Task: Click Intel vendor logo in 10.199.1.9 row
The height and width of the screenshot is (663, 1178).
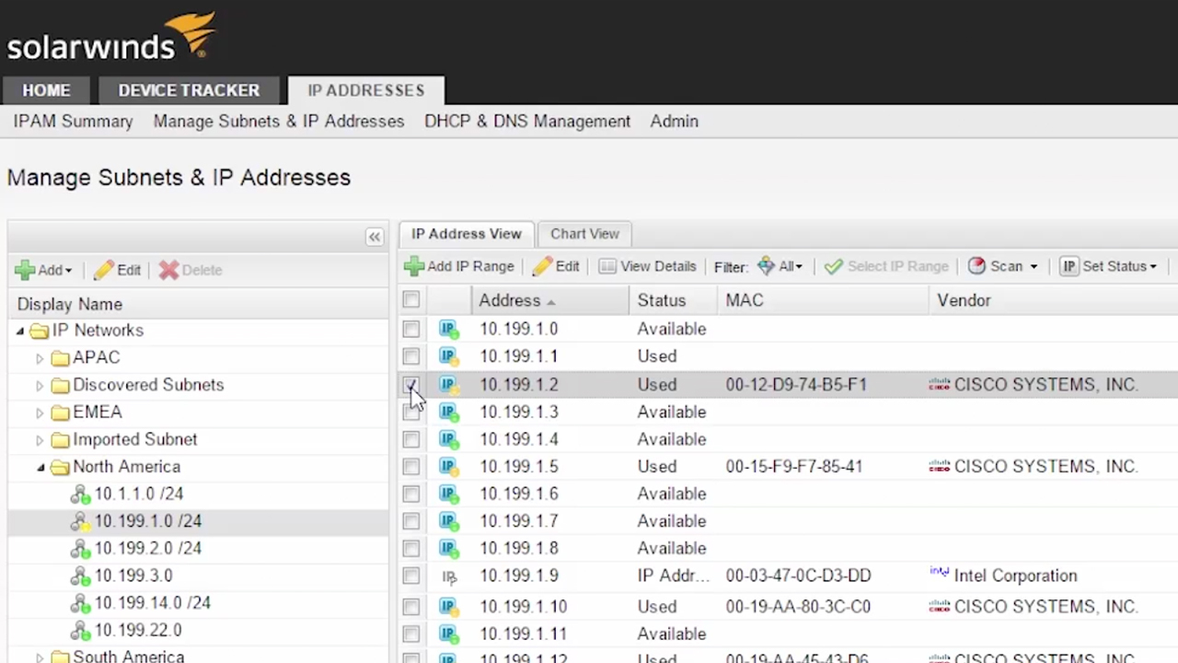Action: pyautogui.click(x=940, y=573)
